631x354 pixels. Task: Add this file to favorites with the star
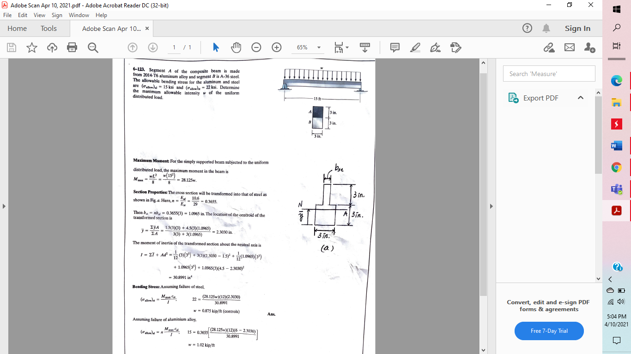click(x=31, y=47)
